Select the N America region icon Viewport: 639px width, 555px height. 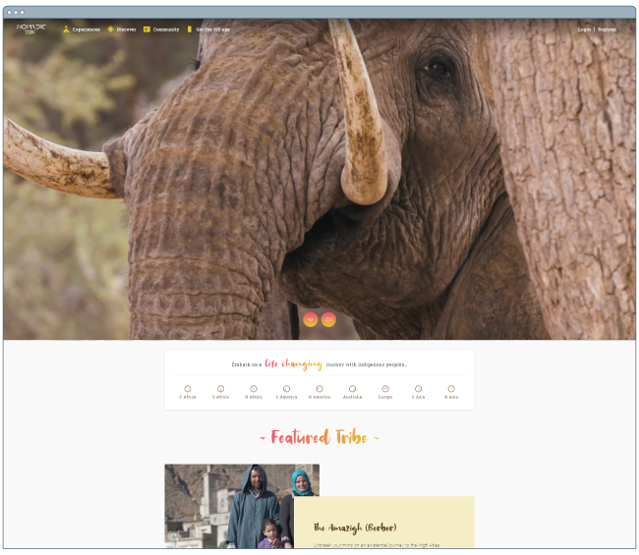pyautogui.click(x=319, y=389)
